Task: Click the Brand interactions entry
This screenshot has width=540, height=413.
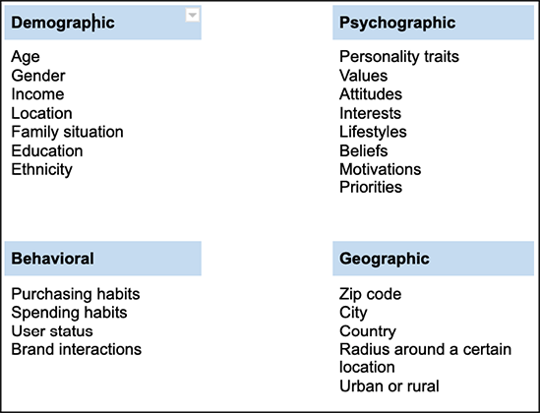Action: pos(77,349)
